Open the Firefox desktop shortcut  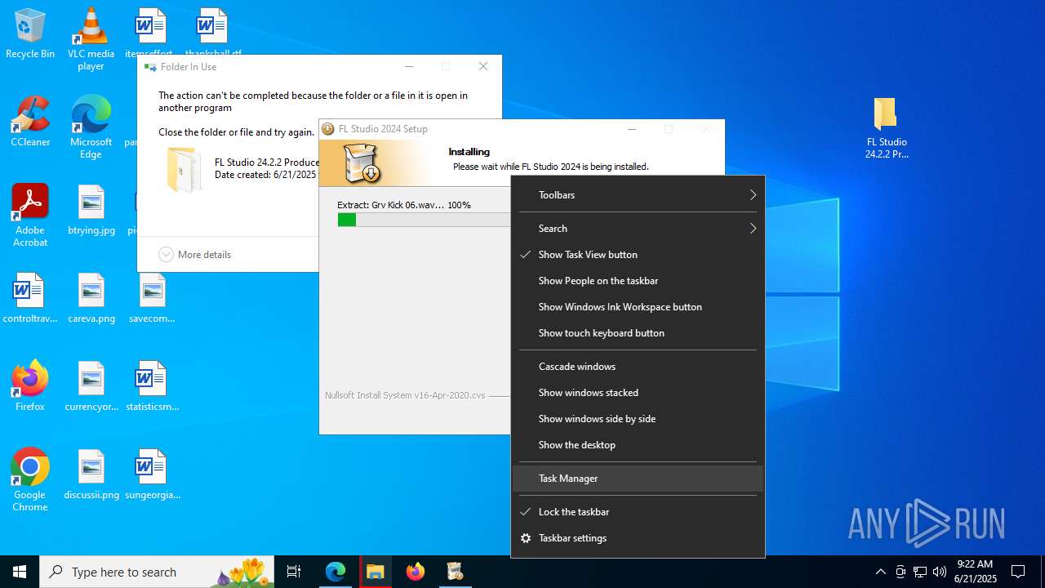pos(30,386)
